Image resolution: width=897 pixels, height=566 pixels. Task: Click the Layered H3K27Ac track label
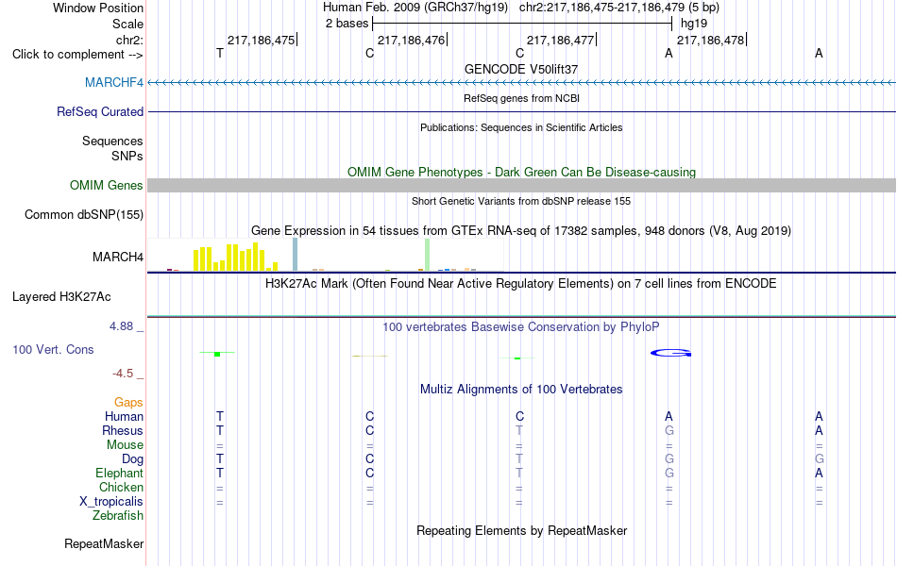point(61,296)
